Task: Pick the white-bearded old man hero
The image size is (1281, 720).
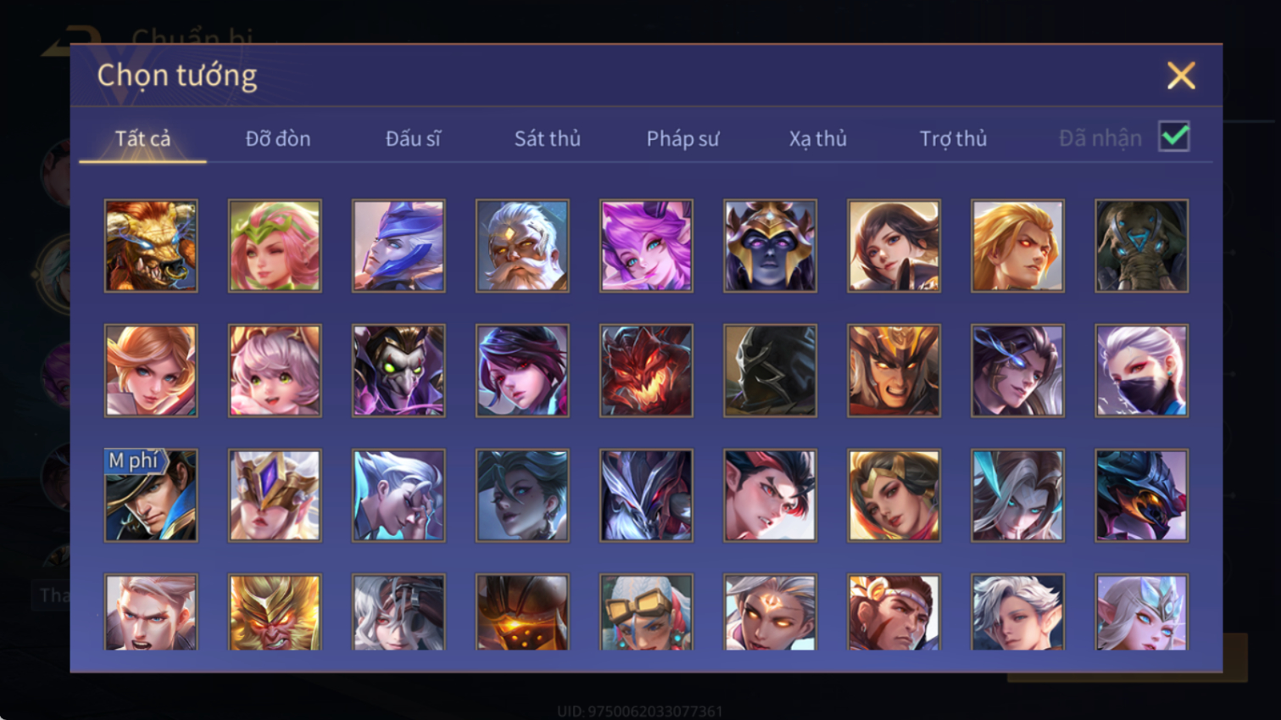Action: [522, 246]
